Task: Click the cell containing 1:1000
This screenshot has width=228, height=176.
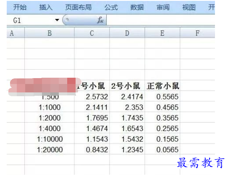Action: [50, 107]
